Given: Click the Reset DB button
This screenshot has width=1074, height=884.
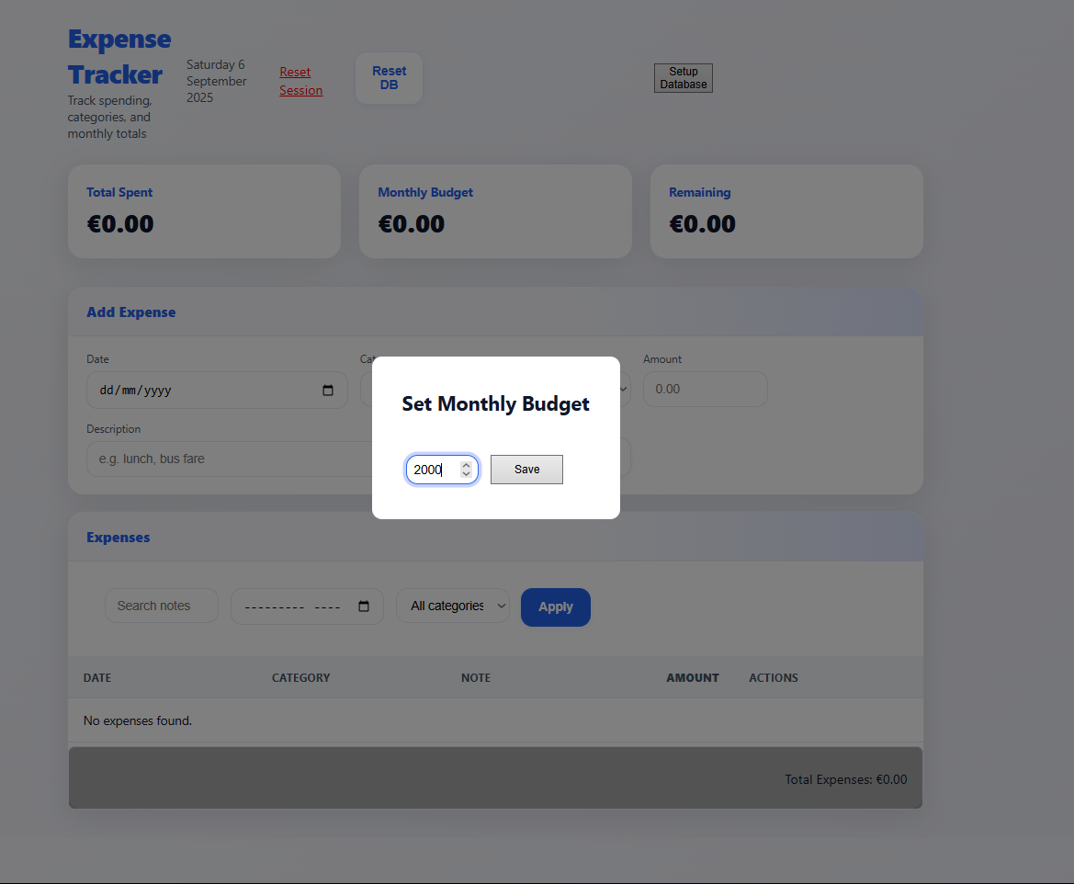Looking at the screenshot, I should click(389, 77).
